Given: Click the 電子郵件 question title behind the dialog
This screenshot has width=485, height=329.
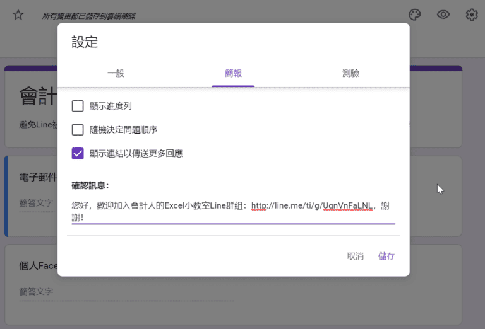Looking at the screenshot, I should pos(38,177).
